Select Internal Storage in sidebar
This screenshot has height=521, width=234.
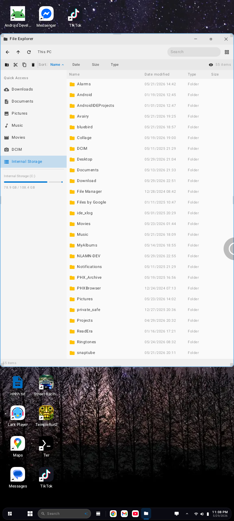coord(33,162)
